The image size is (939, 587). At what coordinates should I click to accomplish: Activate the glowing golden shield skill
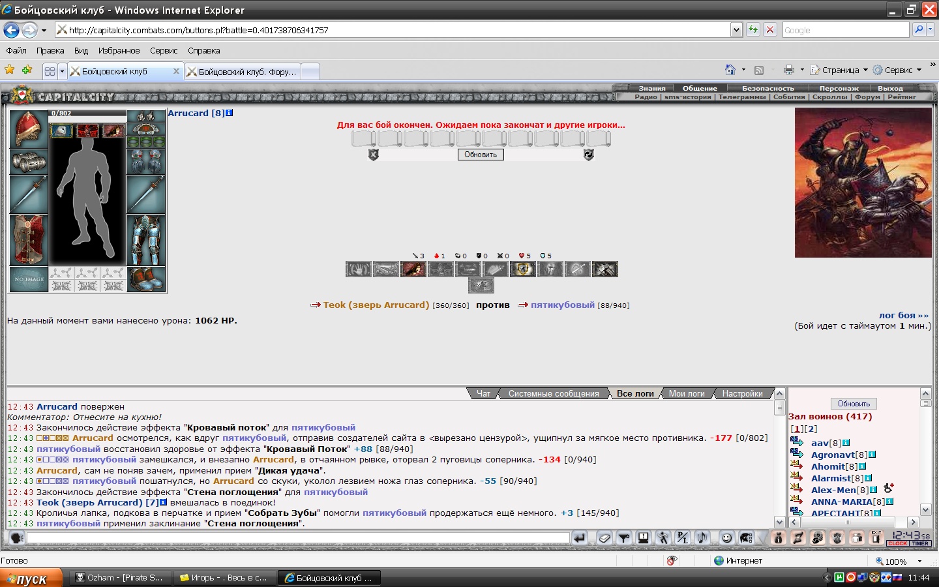coord(522,269)
